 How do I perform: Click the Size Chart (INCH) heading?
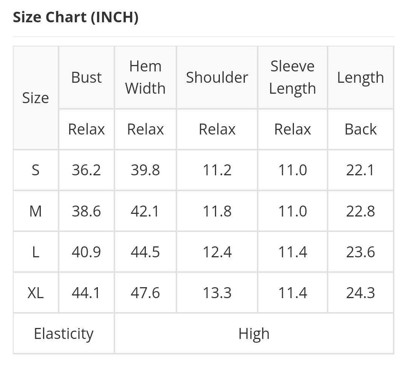coord(76,17)
